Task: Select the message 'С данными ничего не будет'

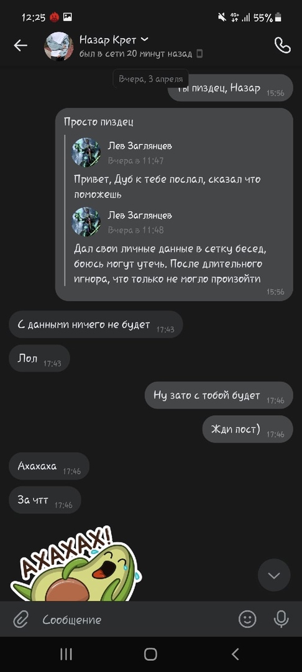Action: 96,324
